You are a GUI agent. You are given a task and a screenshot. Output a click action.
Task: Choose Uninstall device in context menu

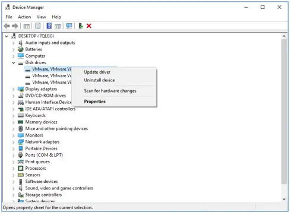coord(99,80)
